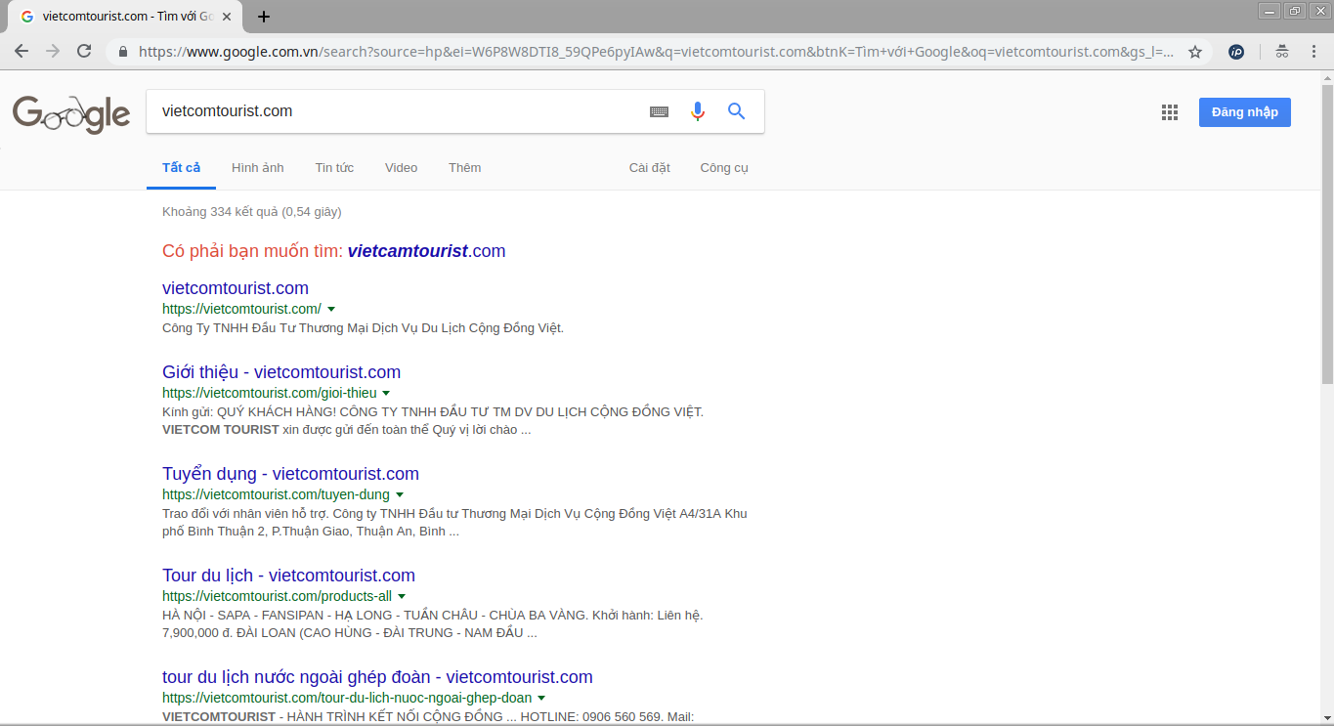Click the browser forward arrow
The height and width of the screenshot is (726, 1334).
click(x=53, y=52)
